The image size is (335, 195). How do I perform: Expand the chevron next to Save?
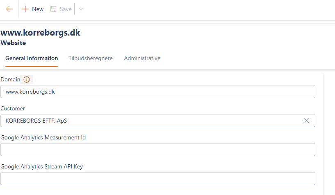[81, 9]
